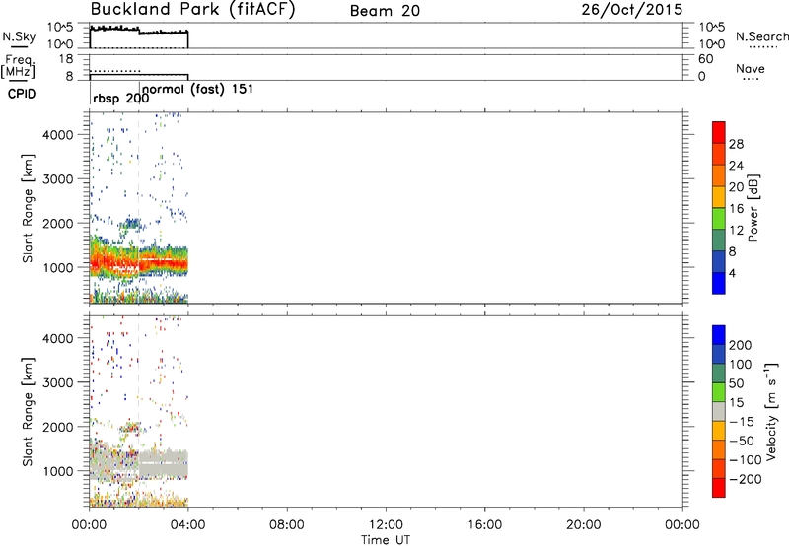The width and height of the screenshot is (789, 546).
Task: Click the red high-power echo band in power panel
Action: click(139, 262)
